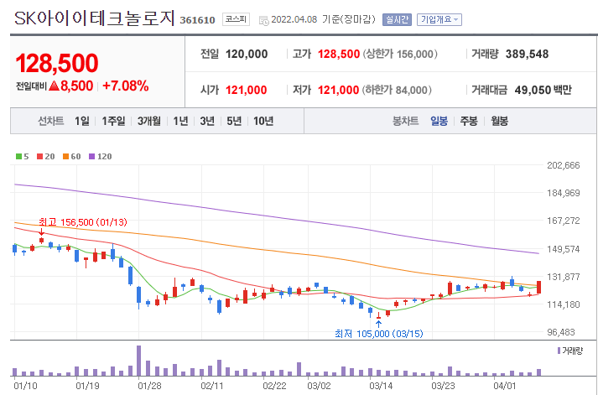Click the 거래대금 value 49,050 백만

[543, 90]
